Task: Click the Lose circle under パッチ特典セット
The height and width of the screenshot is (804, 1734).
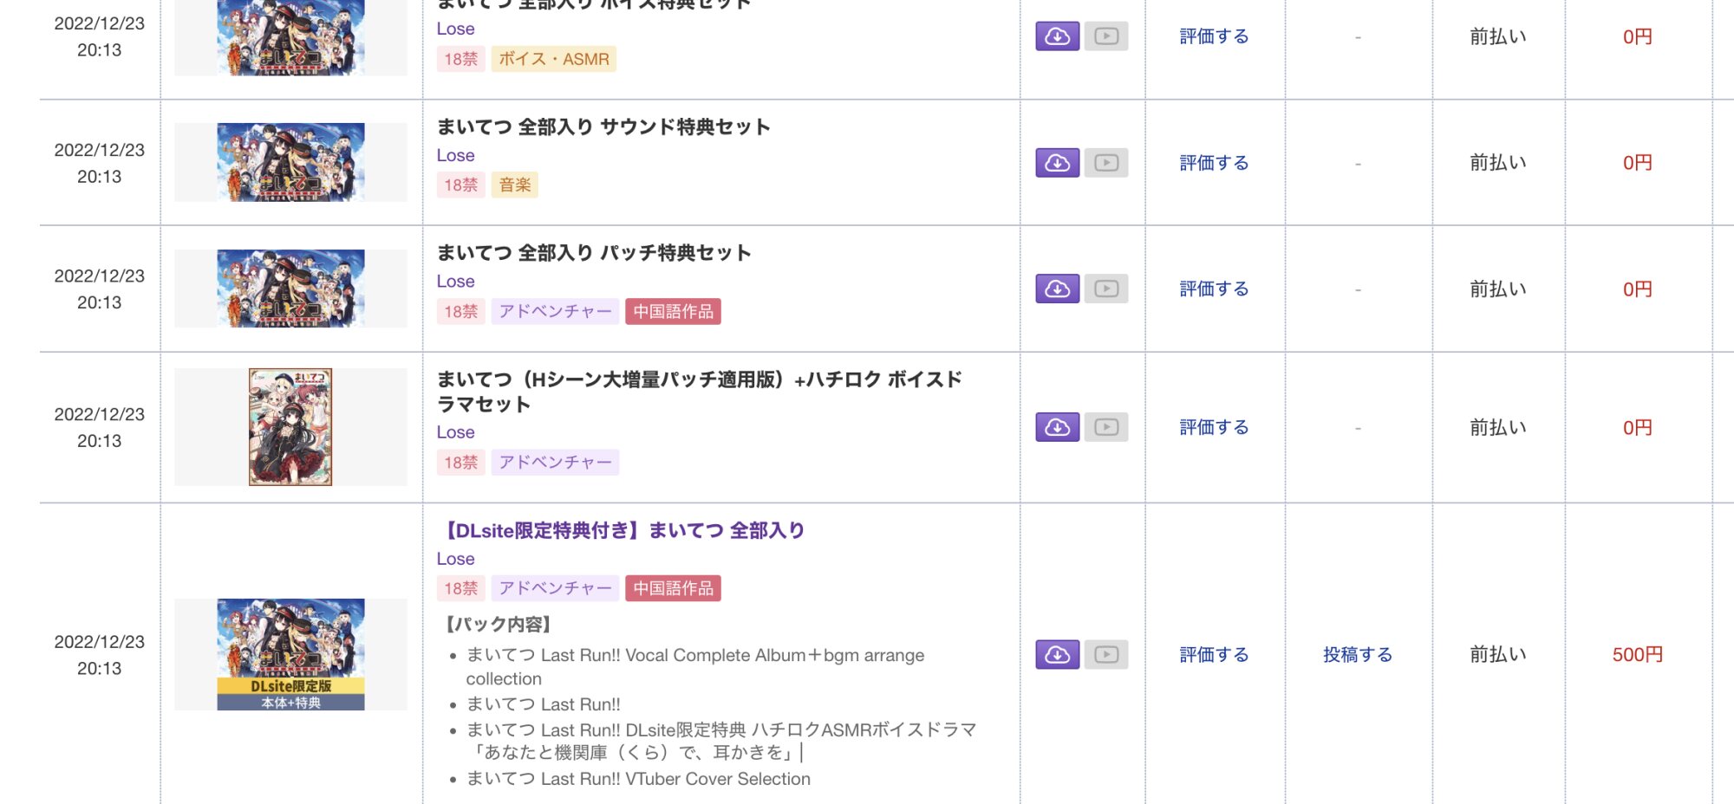Action: pyautogui.click(x=455, y=281)
